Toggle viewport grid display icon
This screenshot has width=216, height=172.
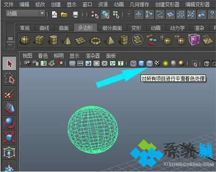(72, 64)
